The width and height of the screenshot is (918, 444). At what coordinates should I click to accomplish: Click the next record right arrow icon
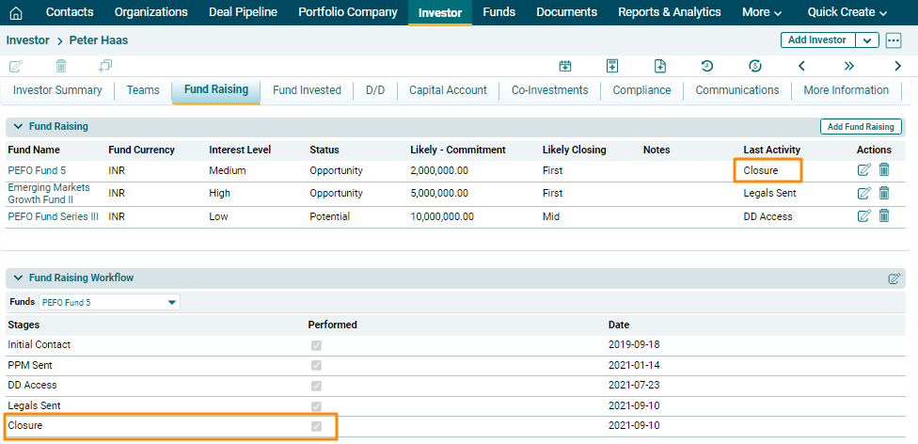897,66
